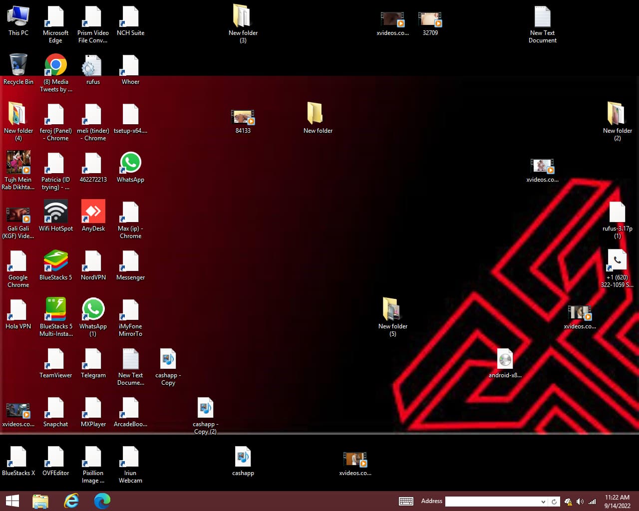Select the rufus-3.17p (1) file
Image resolution: width=639 pixels, height=511 pixels.
(x=617, y=220)
